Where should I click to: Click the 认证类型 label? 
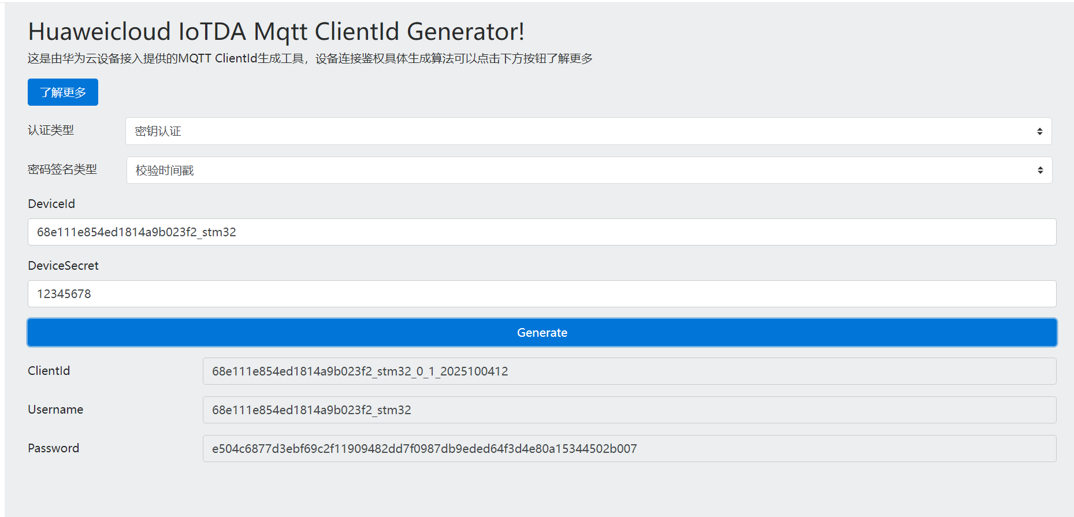tap(51, 131)
